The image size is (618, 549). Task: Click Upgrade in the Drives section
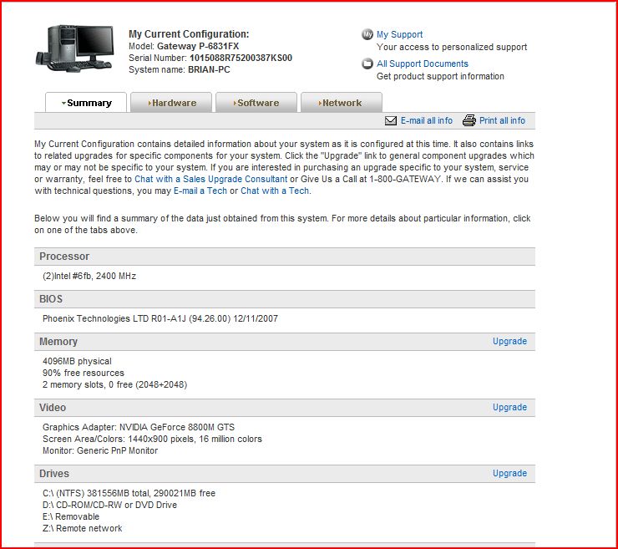click(x=509, y=473)
